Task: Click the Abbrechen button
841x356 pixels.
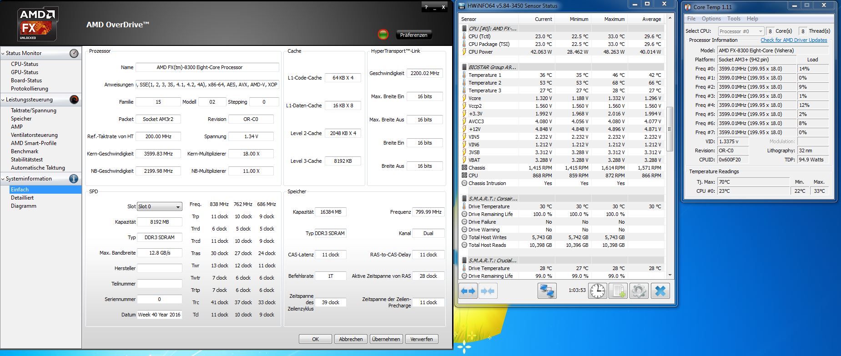Action: 351,339
